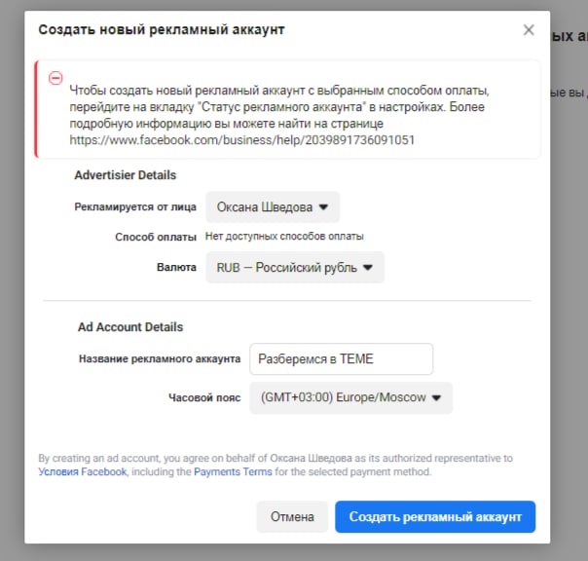This screenshot has width=588, height=561.
Task: Click the red error icon in the banner
Action: (x=55, y=78)
